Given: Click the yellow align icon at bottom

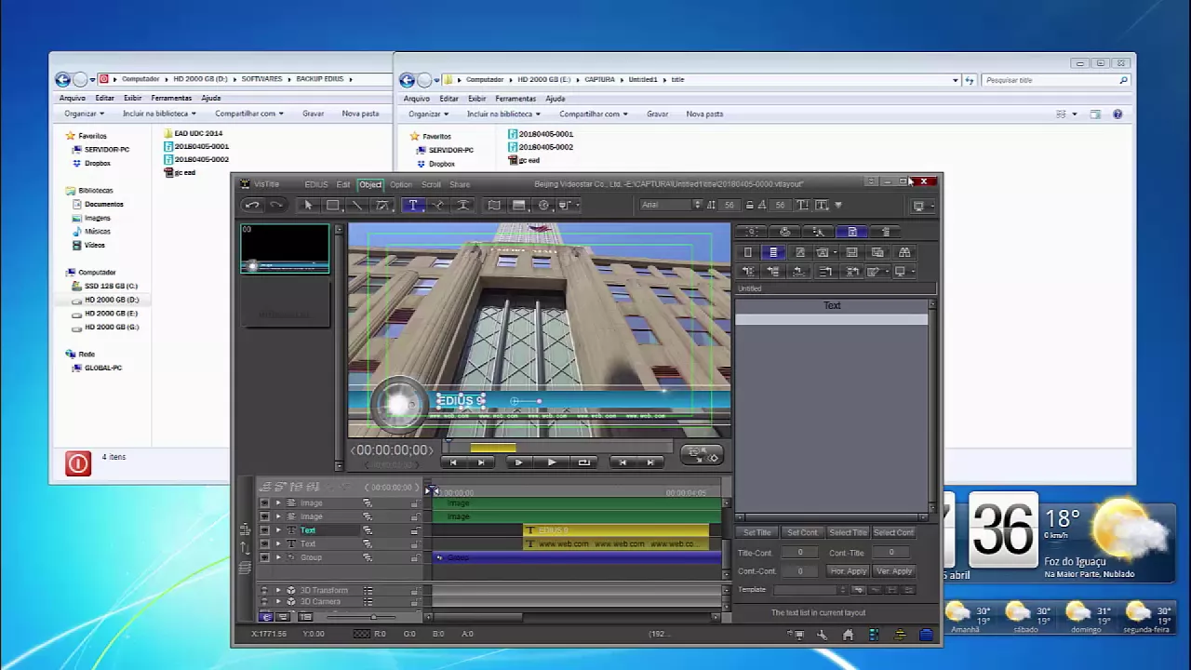Looking at the screenshot, I should click(900, 635).
